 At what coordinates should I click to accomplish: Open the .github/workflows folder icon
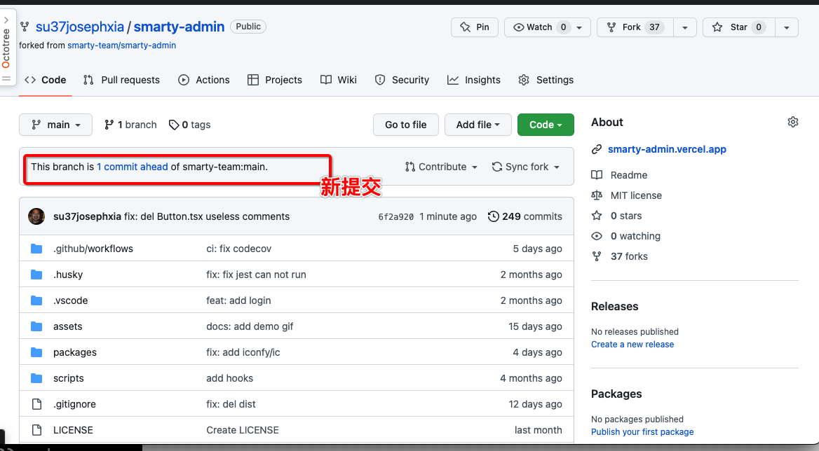coord(37,249)
